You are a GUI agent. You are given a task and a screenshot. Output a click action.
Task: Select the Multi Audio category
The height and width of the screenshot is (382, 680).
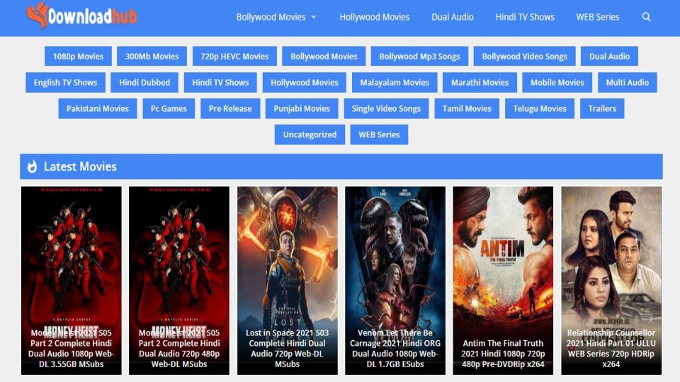[x=627, y=82]
